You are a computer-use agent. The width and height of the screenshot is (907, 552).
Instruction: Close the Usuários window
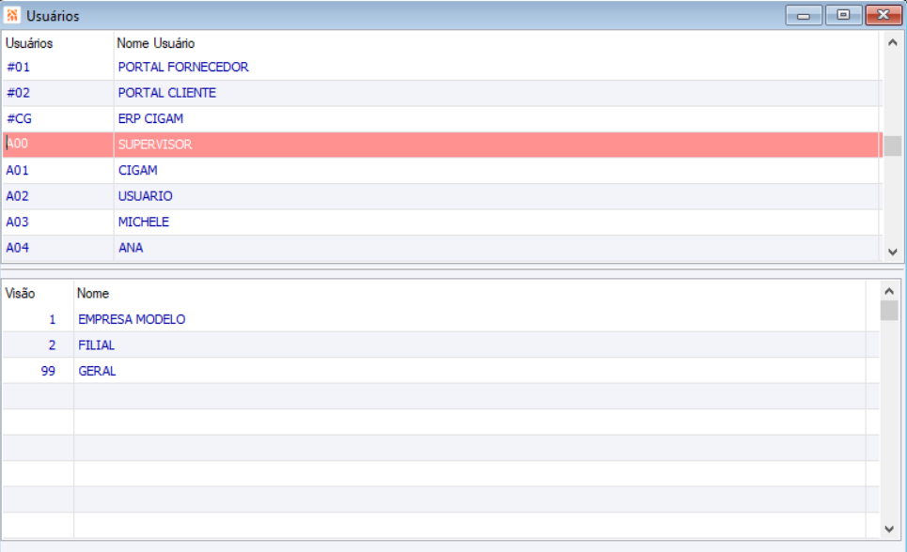tap(884, 15)
